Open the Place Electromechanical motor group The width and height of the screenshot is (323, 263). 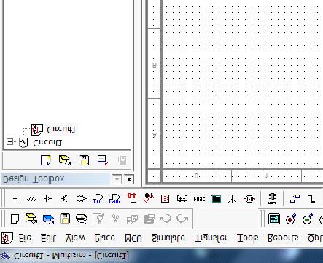pyautogui.click(x=249, y=199)
